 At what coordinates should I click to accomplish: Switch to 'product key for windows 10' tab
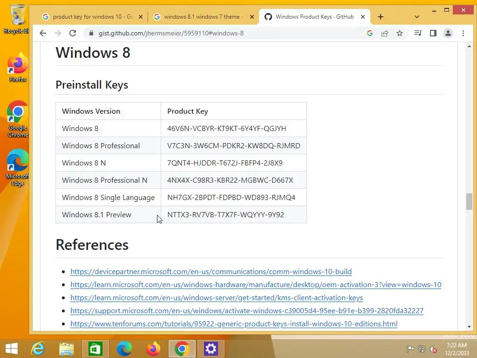[x=93, y=17]
